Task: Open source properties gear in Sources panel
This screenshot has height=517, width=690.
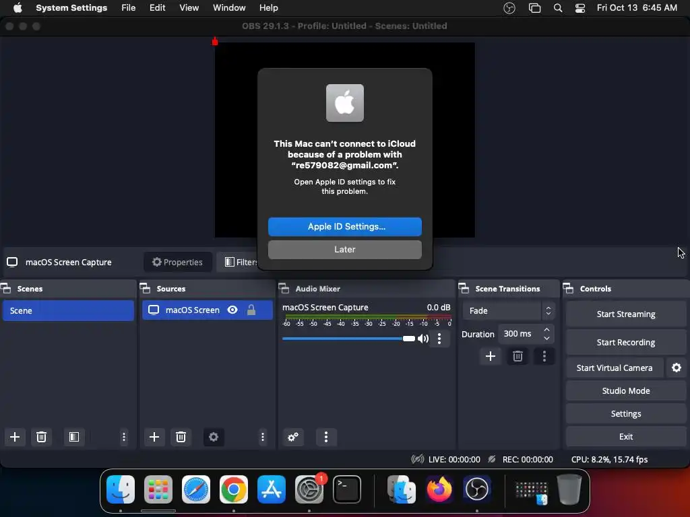Action: 214,436
